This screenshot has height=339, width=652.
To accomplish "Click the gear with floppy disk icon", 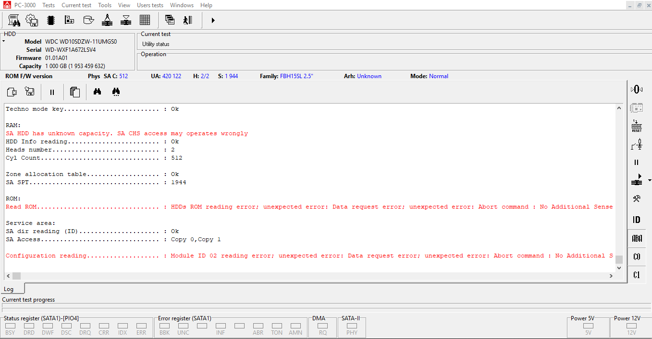I will pyautogui.click(x=32, y=20).
